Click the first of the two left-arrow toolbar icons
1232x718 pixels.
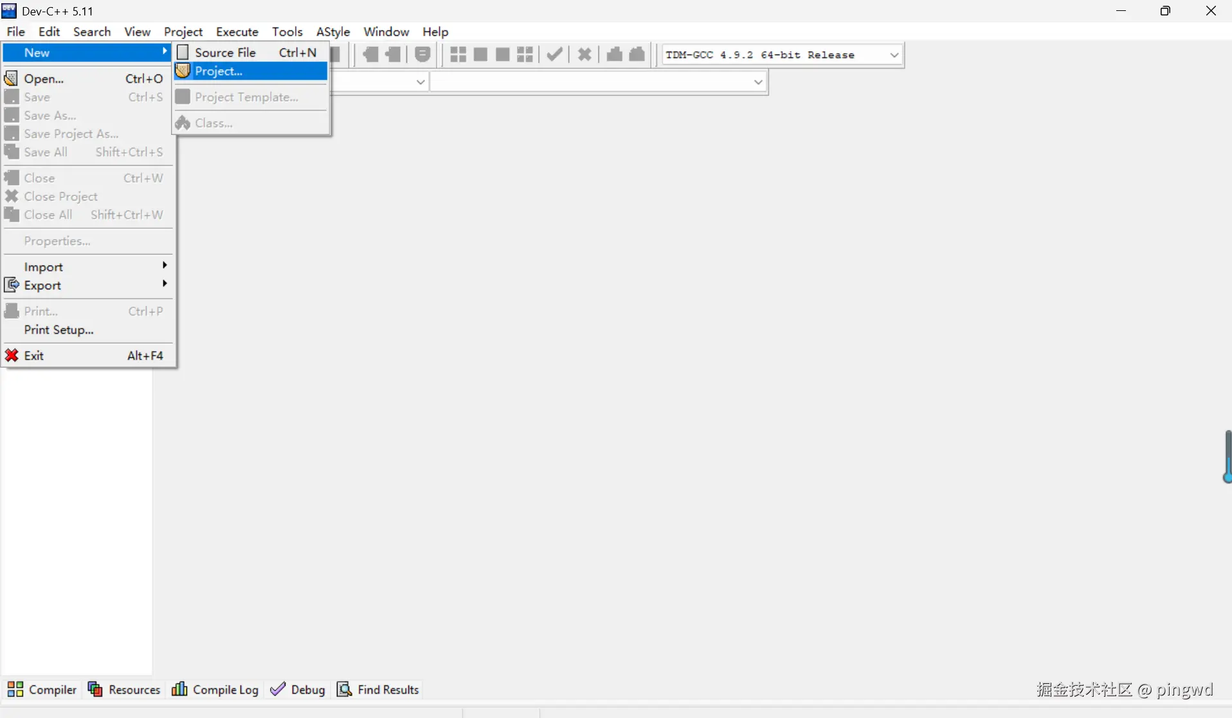point(370,55)
